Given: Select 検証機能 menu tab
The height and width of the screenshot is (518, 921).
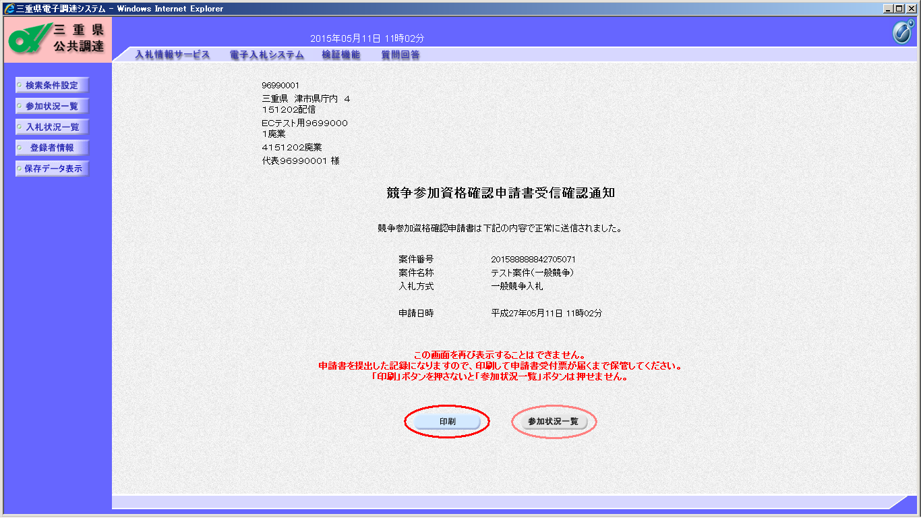Looking at the screenshot, I should point(341,55).
